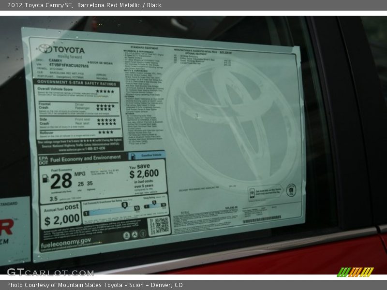
Task: Click the 'TOTAL' price label
Action: pyautogui.click(x=185, y=212)
